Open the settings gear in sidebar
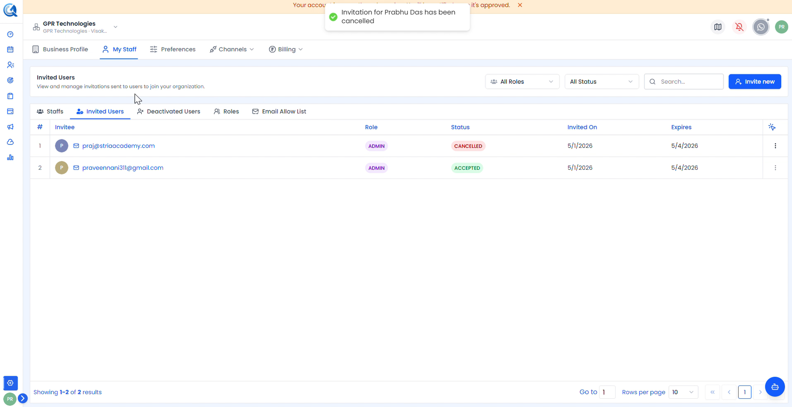This screenshot has width=792, height=407. pos(10,383)
